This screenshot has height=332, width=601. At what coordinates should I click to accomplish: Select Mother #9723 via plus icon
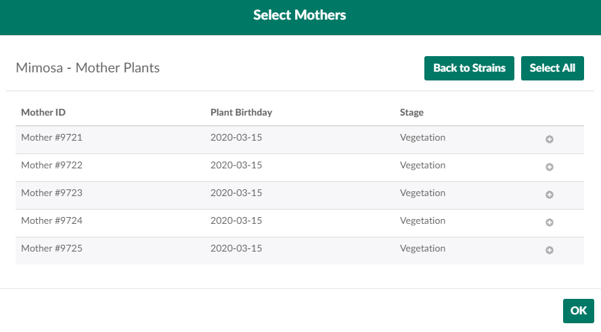(x=550, y=195)
